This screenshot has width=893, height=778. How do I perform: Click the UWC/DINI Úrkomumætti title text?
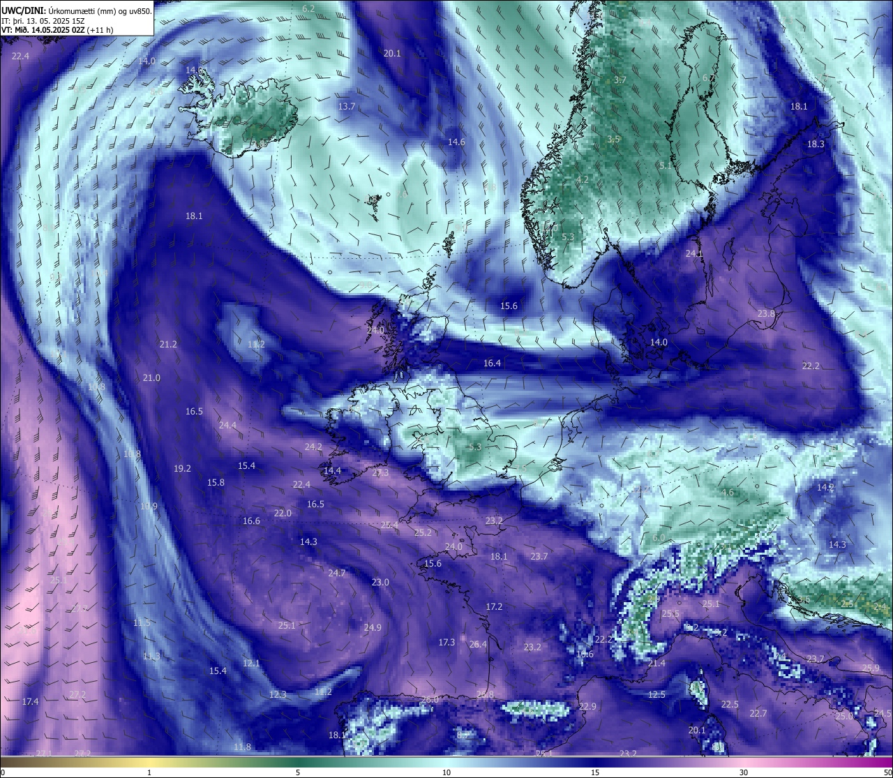pyautogui.click(x=77, y=10)
